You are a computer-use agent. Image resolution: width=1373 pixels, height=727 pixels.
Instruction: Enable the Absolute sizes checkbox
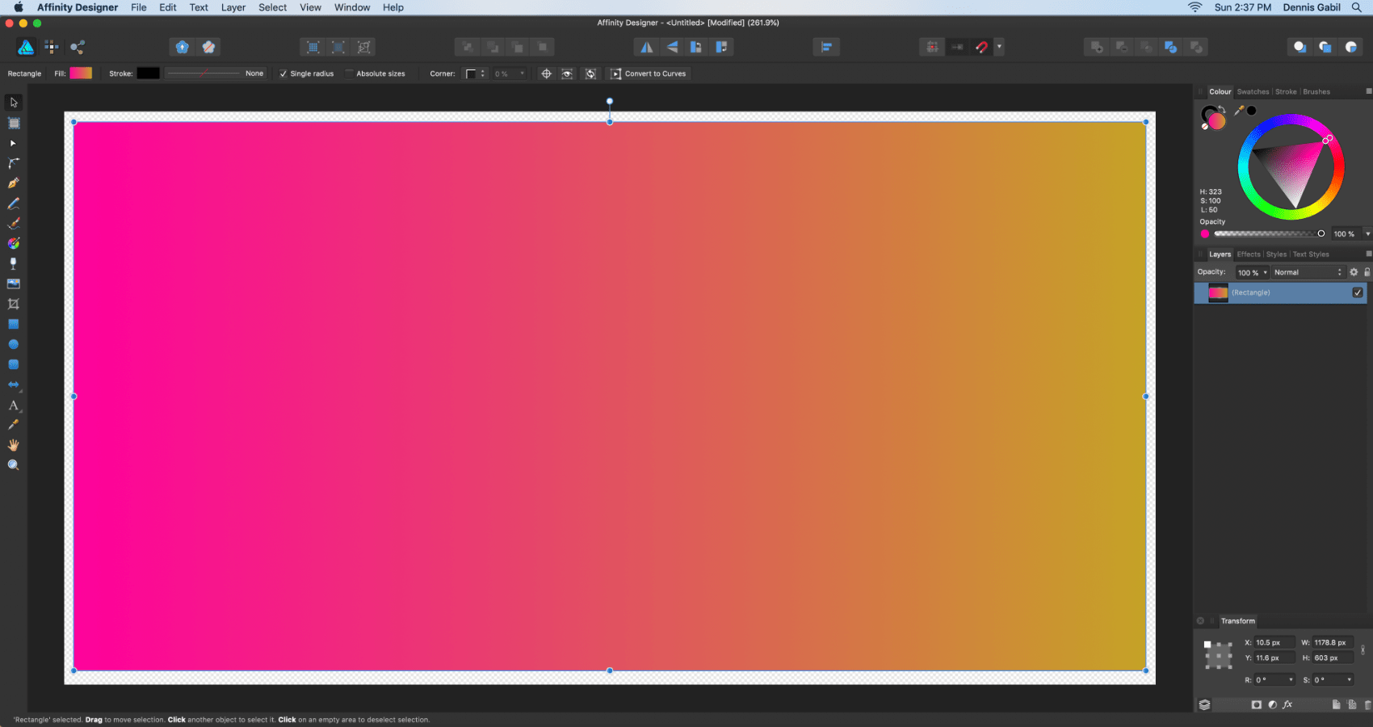(x=349, y=73)
